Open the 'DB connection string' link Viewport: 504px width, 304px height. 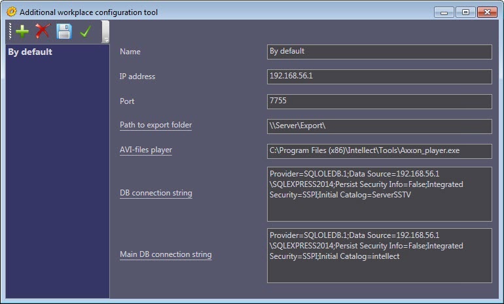[156, 194]
